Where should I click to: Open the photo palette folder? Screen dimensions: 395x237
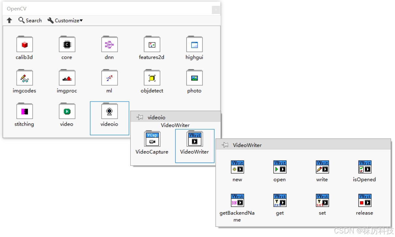[x=194, y=78]
